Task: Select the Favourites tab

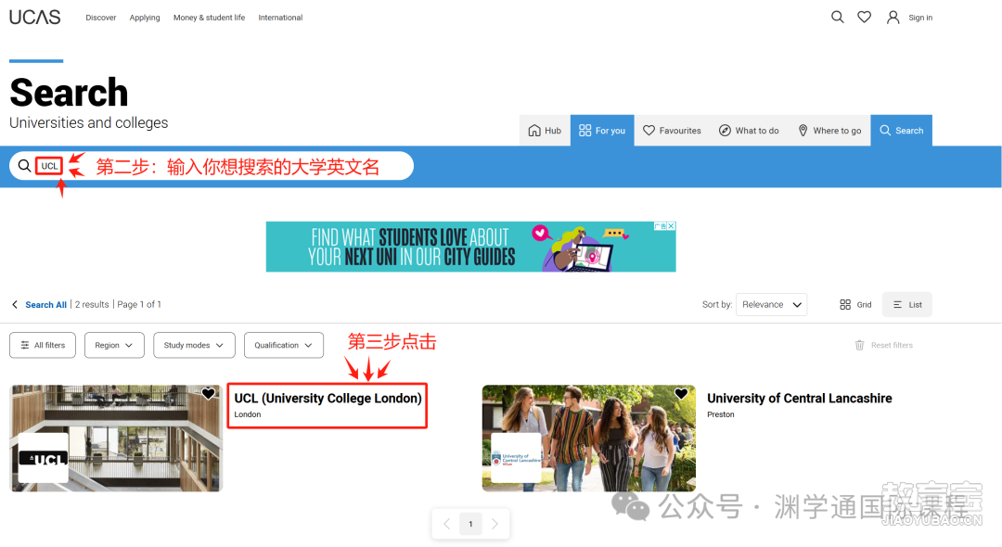Action: tap(672, 130)
